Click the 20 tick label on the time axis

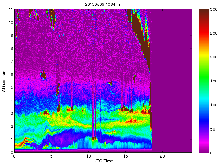[x=163, y=156]
